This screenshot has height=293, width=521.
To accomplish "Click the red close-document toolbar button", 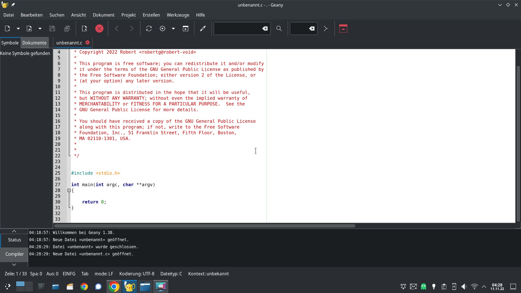I will click(x=99, y=28).
